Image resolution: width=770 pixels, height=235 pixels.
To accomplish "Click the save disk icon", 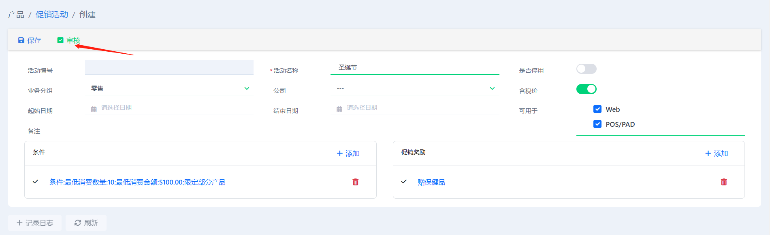I will coord(21,40).
